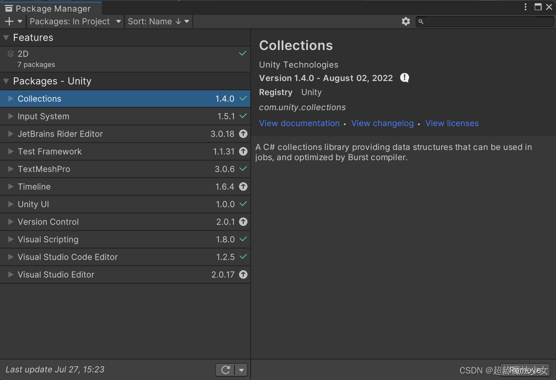Click installed checkmark for TextMeshPro
Viewport: 556px width, 380px height.
point(243,169)
